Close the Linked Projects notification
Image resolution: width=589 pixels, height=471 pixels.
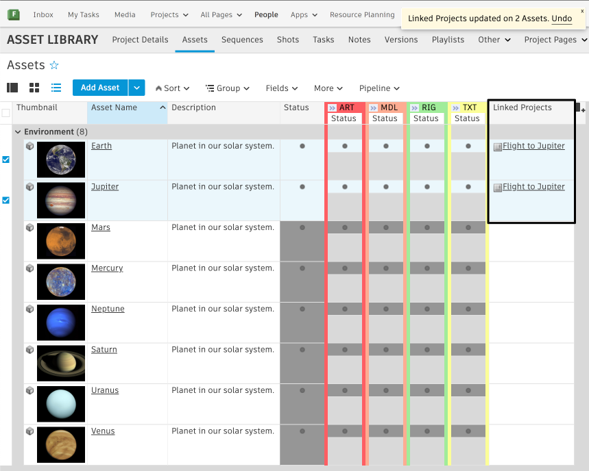[x=582, y=11]
